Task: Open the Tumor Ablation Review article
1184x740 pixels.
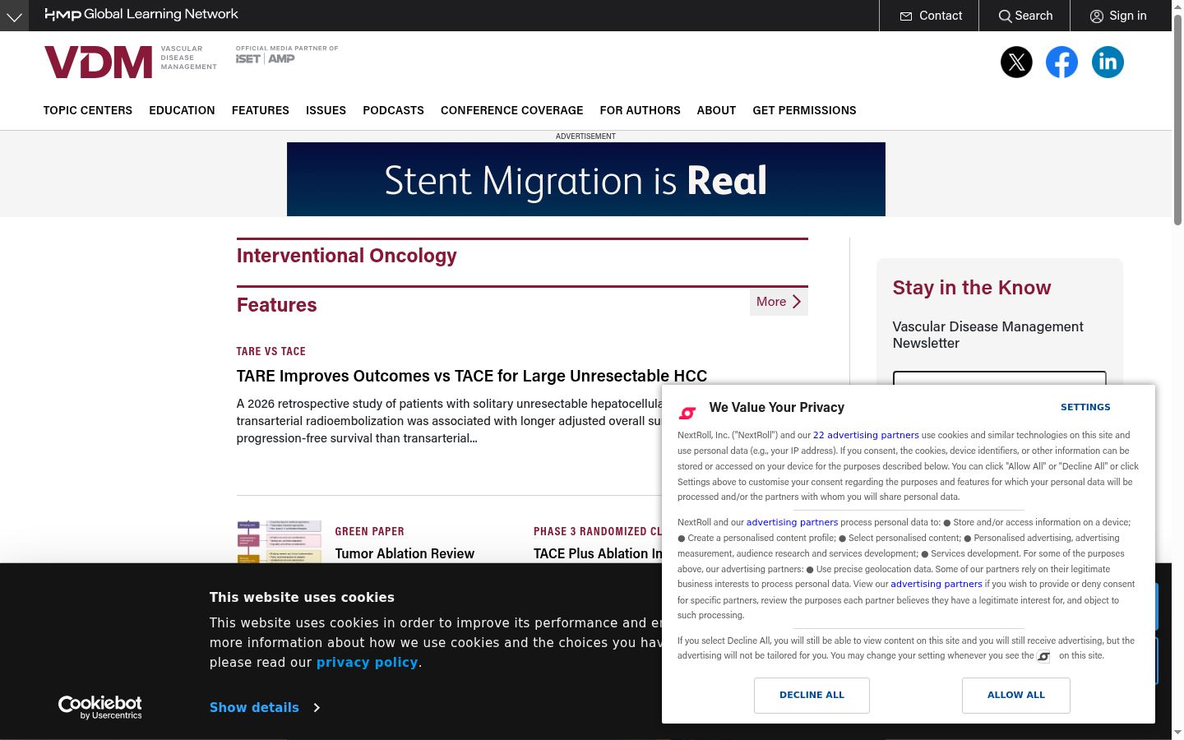Action: click(405, 553)
